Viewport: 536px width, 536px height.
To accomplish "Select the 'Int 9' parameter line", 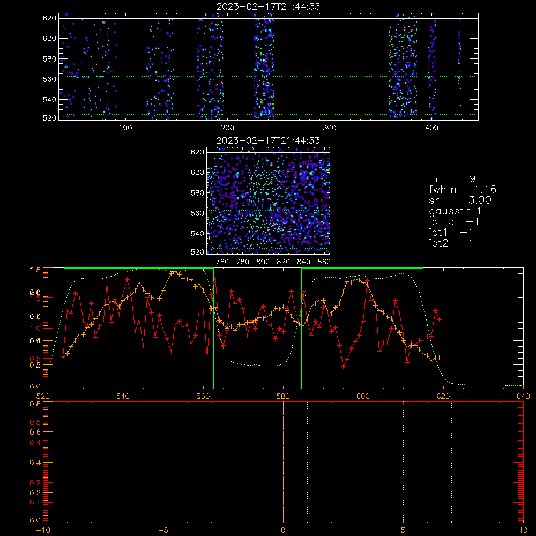I will (452, 179).
